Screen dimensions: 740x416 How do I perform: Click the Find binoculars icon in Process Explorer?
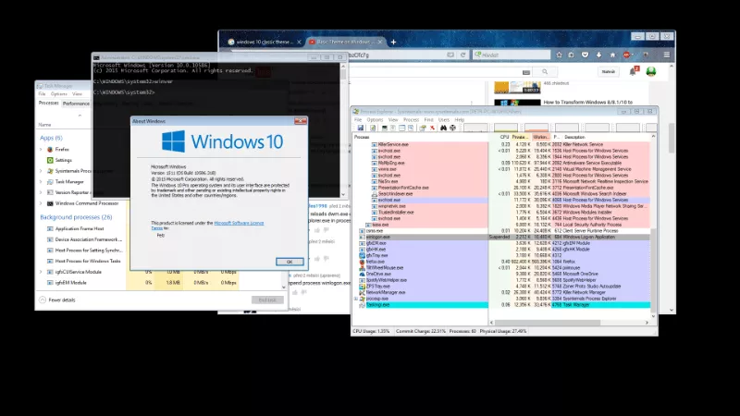click(x=443, y=128)
